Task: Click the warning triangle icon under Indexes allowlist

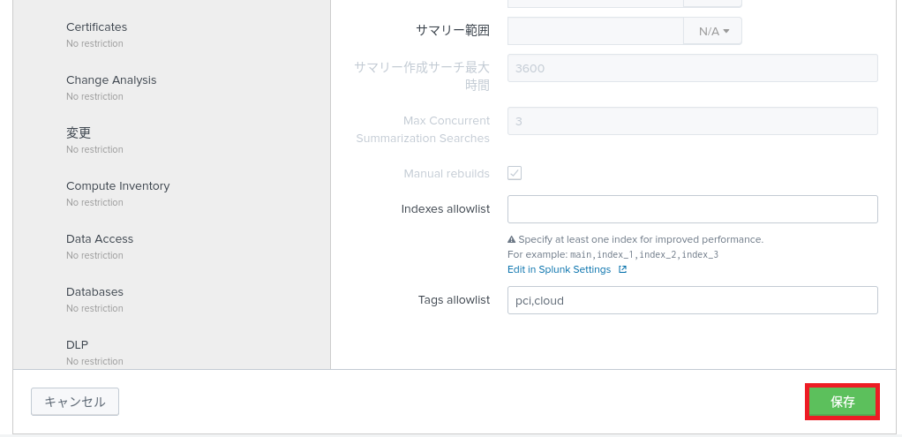Action: tap(512, 239)
